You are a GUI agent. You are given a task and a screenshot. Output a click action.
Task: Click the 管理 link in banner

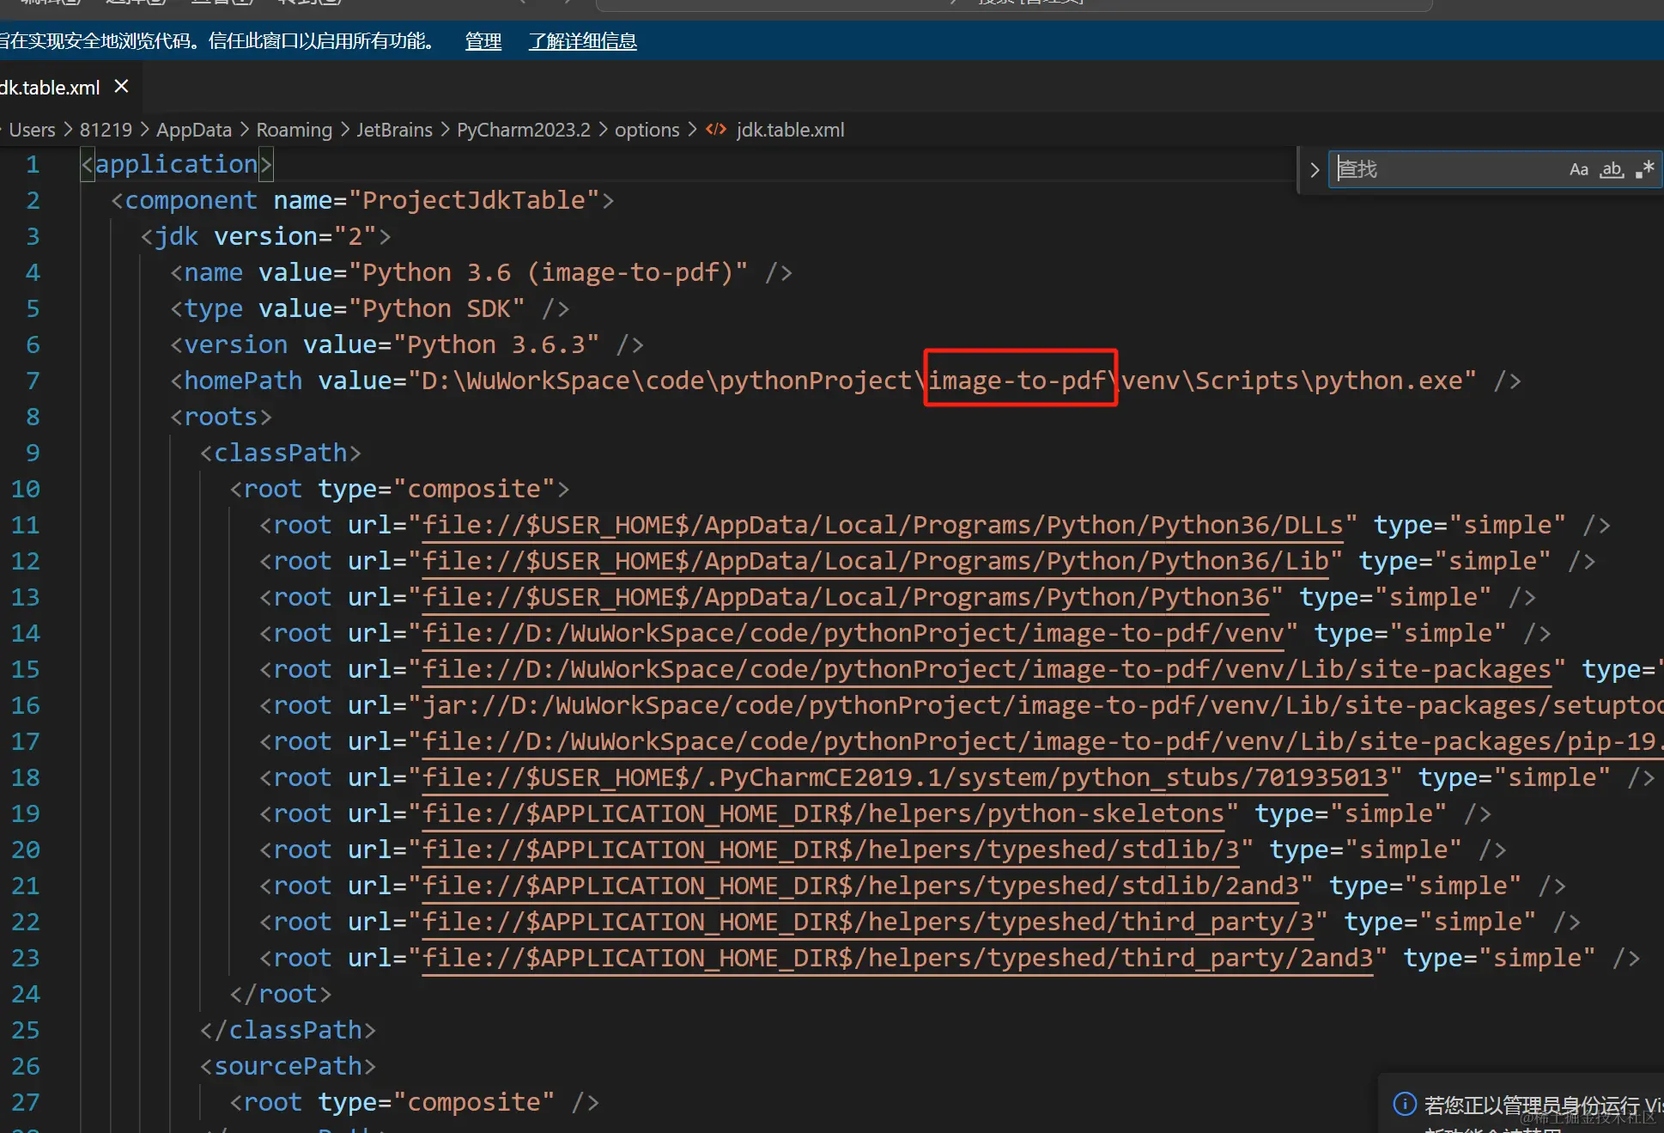click(483, 41)
